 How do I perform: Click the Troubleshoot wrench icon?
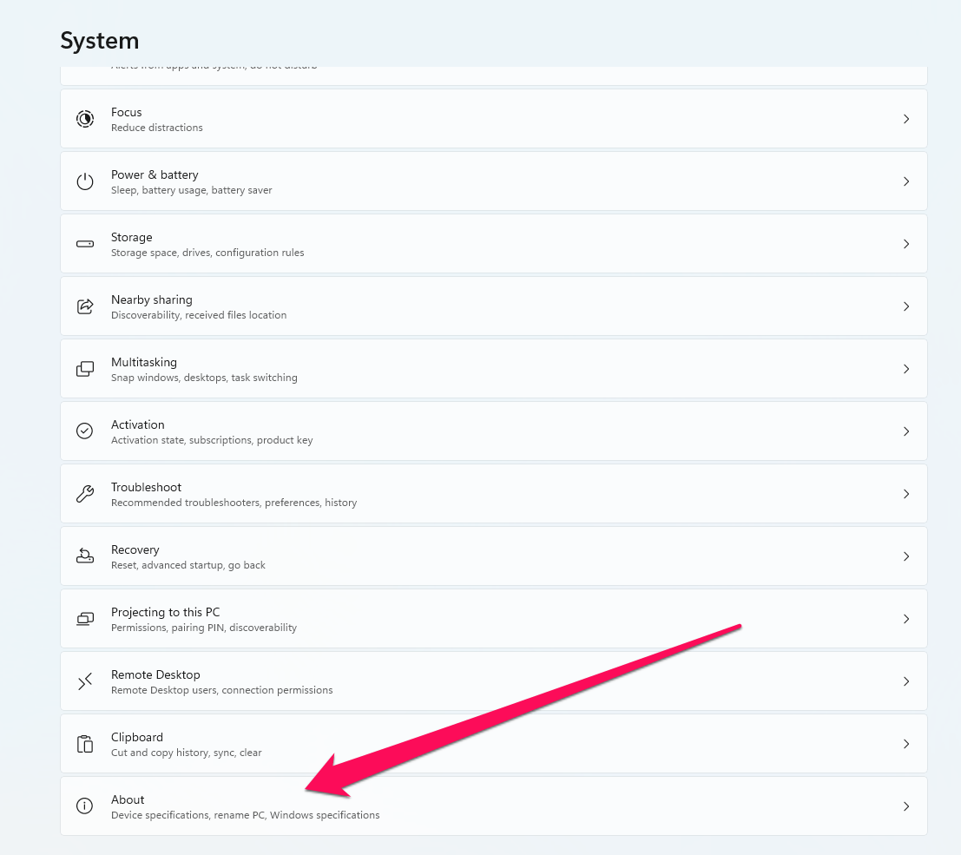85,494
